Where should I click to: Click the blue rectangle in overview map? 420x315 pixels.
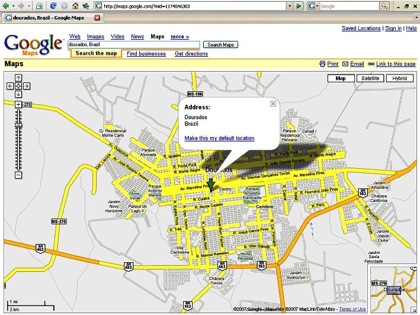(x=394, y=290)
